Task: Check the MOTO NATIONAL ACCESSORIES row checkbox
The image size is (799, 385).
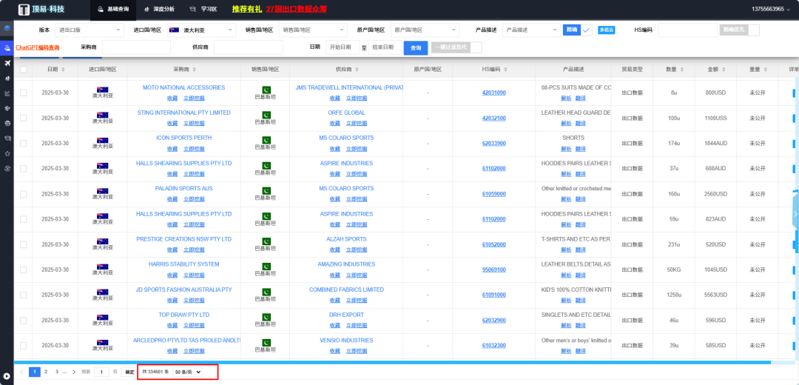Action: tap(24, 93)
